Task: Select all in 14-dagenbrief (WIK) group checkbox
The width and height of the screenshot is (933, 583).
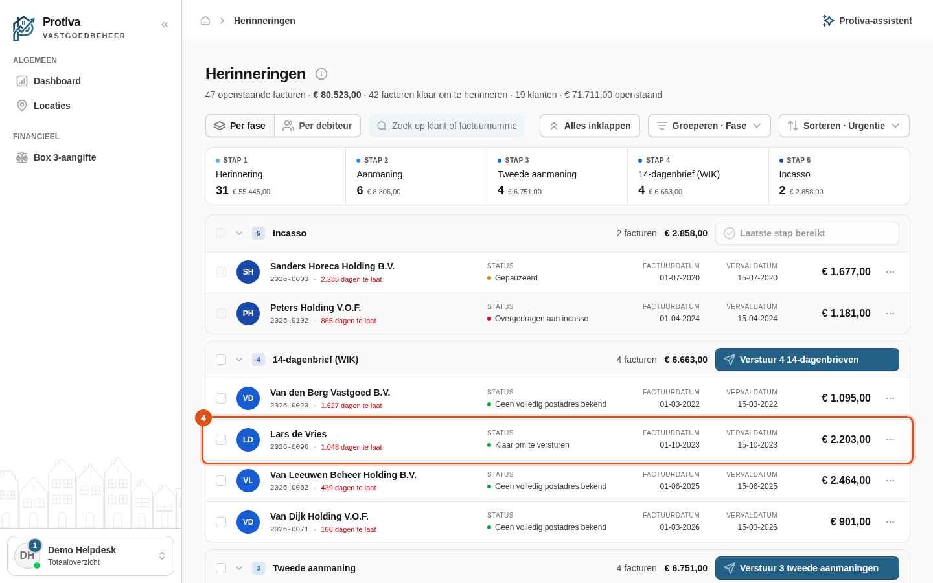Action: [221, 360]
